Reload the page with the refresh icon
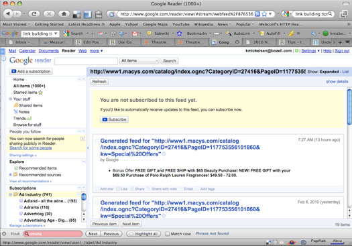Screen dimensions: 352x246 pyautogui.click(x=34, y=14)
